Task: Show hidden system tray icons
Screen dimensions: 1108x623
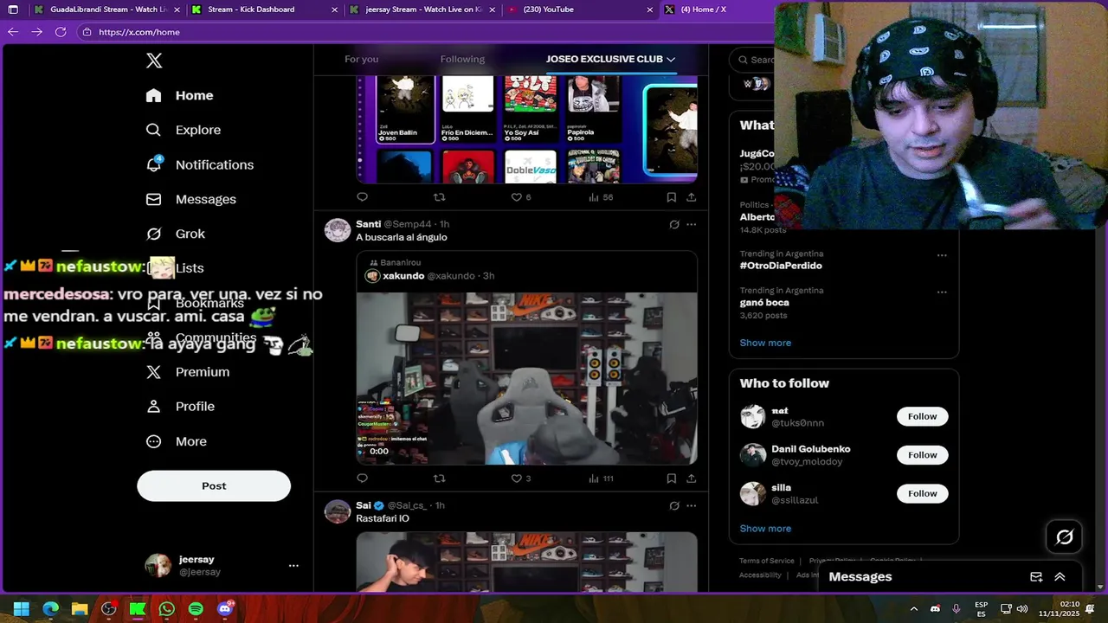Action: 914,609
